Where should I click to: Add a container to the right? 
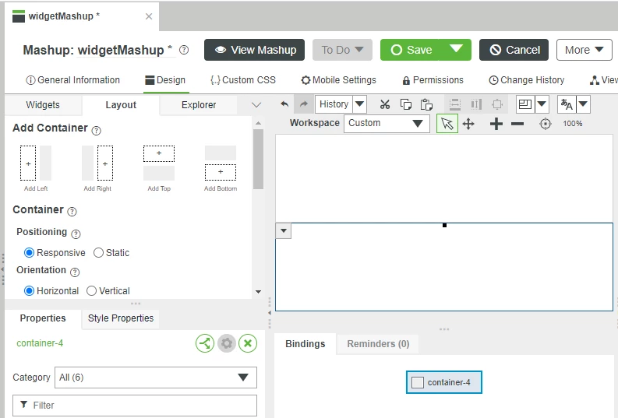pos(97,168)
